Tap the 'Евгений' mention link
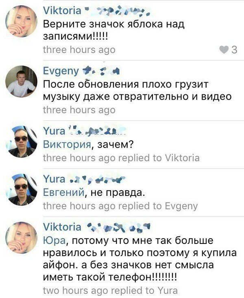 click(x=64, y=193)
